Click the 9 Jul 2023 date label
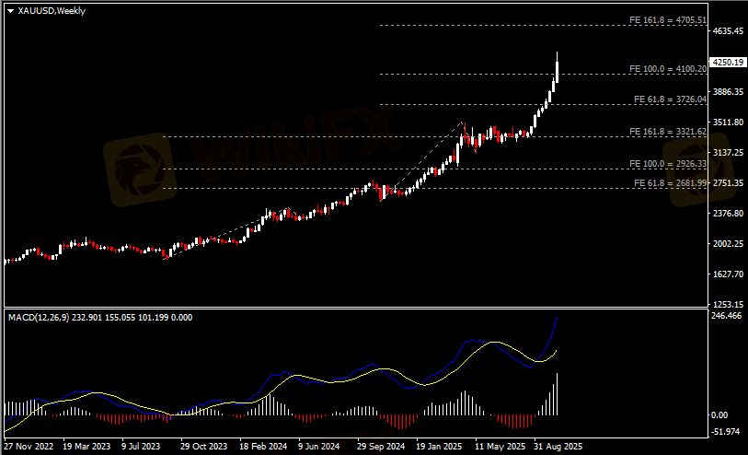 (x=141, y=447)
